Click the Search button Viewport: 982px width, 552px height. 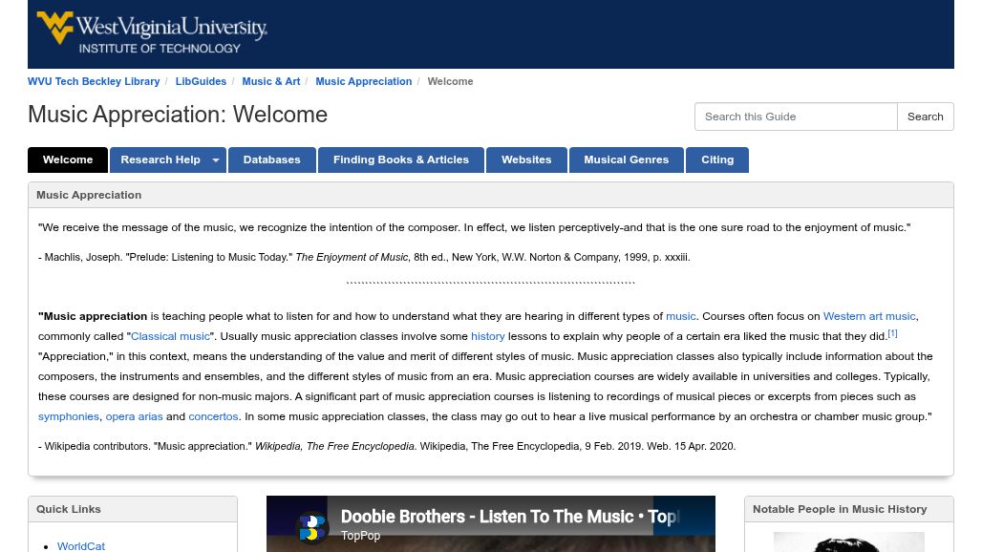(x=925, y=117)
